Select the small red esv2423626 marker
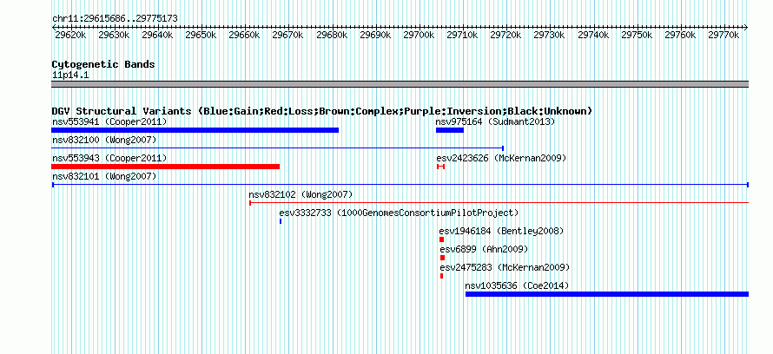 [x=440, y=167]
